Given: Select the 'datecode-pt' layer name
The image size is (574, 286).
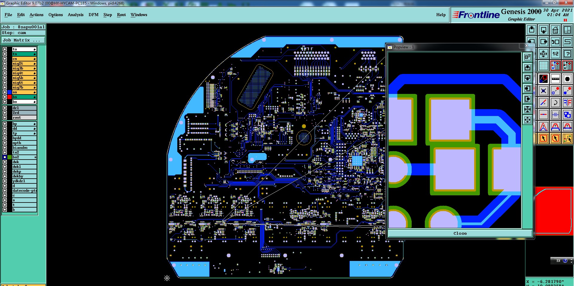Looking at the screenshot, I should (x=24, y=191).
